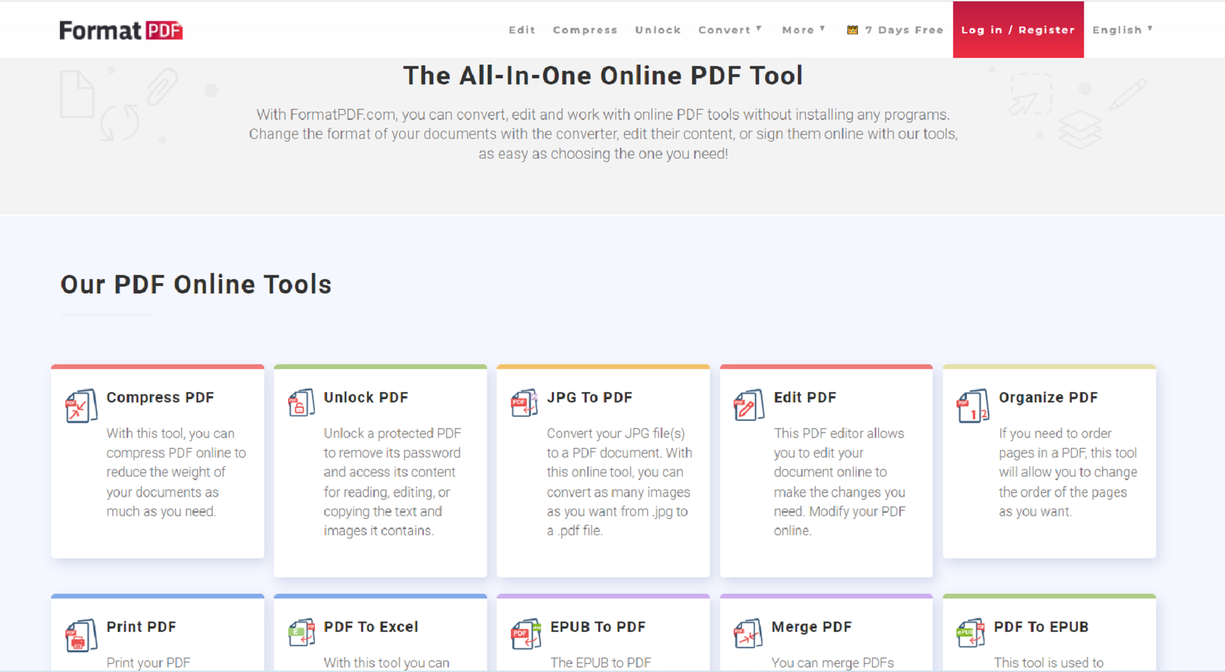
Task: Expand the English language selector
Action: point(1122,29)
